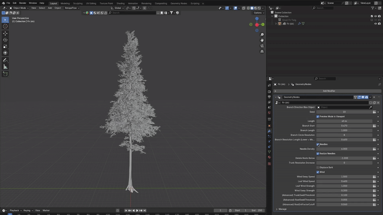Open the Output properties tab

(x=269, y=97)
